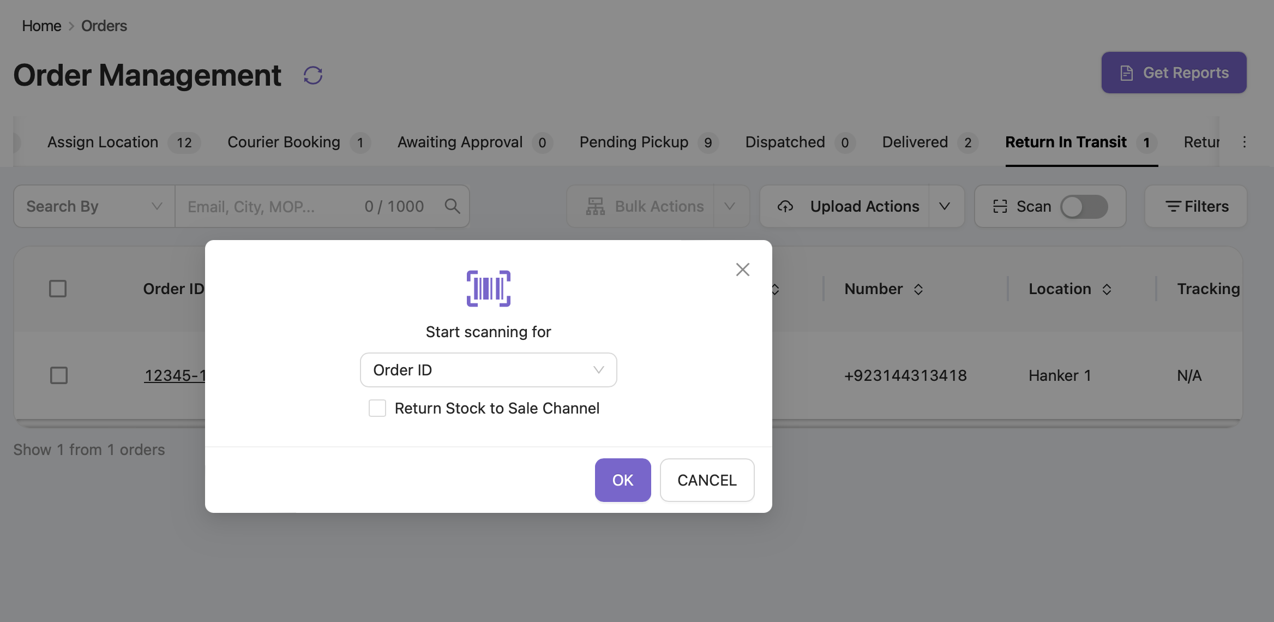Screen dimensions: 1274x622
Task: Click the Orders breadcrumb
Action: (x=104, y=26)
